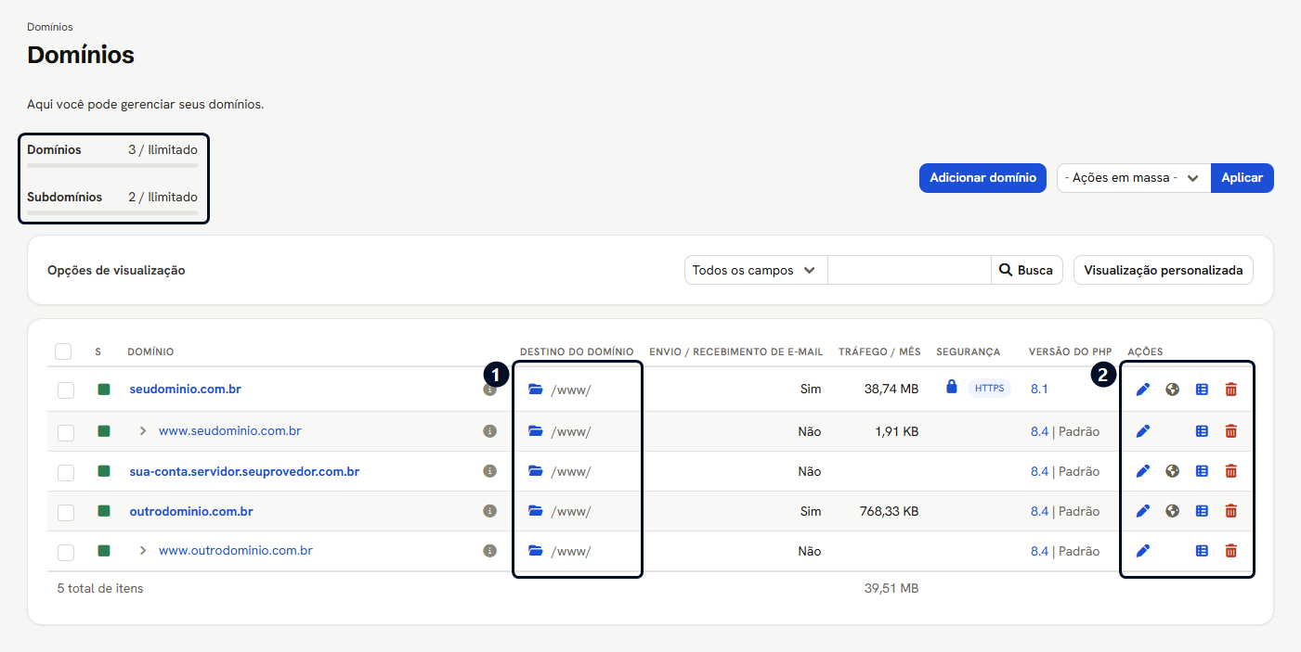Delete outrodominio.com.br with the trash icon
1301x652 pixels.
pyautogui.click(x=1231, y=511)
